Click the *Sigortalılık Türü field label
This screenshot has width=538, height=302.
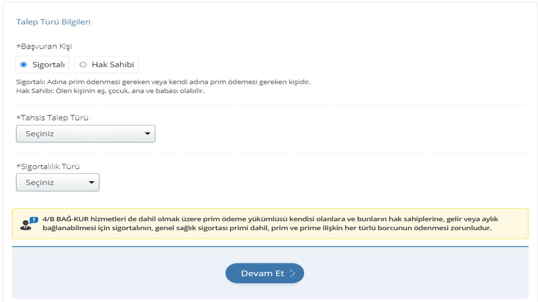pyautogui.click(x=48, y=167)
